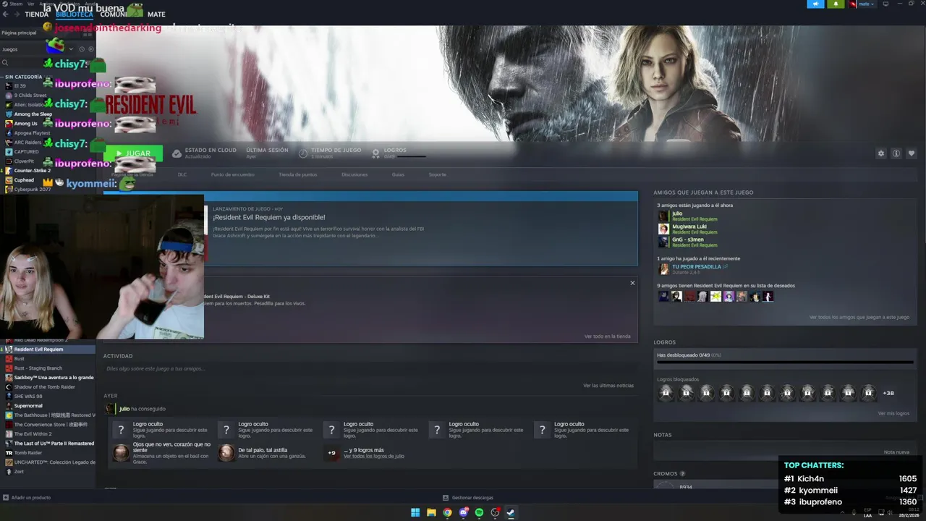Image resolution: width=926 pixels, height=521 pixels.
Task: Click TU PEOR PESADILLA friend name
Action: click(697, 266)
